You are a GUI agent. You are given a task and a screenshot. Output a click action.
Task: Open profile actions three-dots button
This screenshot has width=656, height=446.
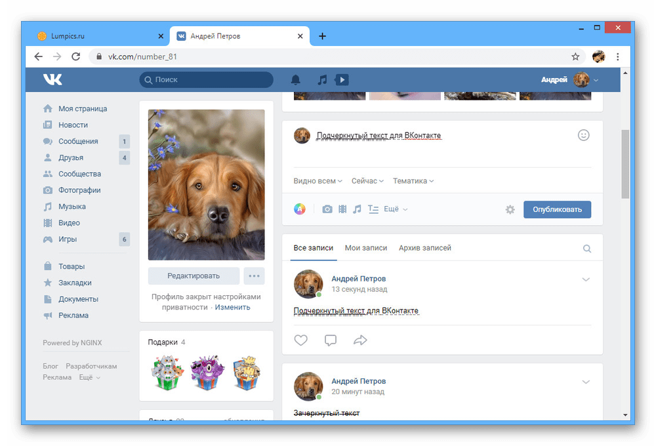[x=254, y=275]
